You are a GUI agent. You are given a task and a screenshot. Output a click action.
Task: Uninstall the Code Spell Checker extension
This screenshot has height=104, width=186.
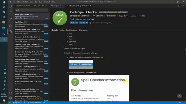click(x=83, y=23)
